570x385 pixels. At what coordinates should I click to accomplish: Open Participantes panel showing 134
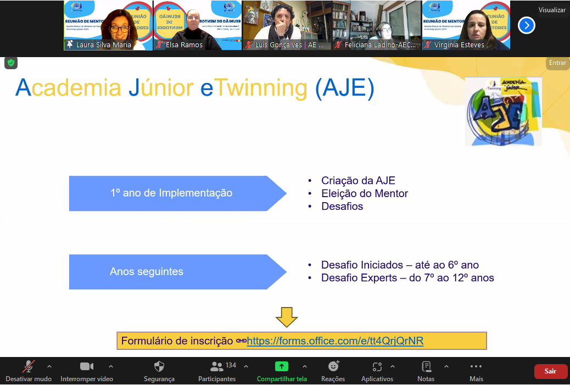click(217, 371)
